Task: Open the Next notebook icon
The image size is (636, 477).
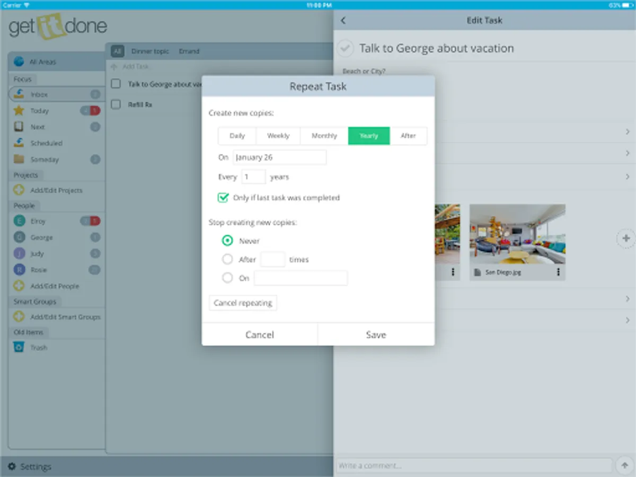Action: pyautogui.click(x=19, y=127)
